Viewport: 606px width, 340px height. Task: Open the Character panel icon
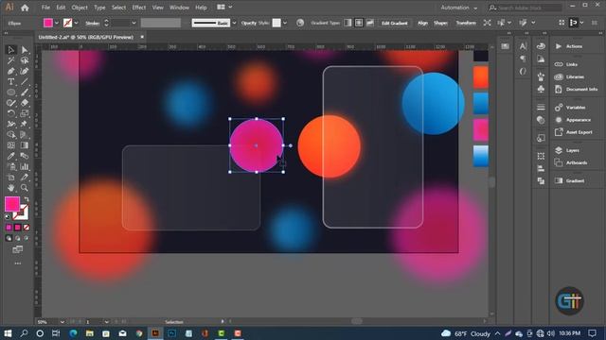click(x=523, y=46)
